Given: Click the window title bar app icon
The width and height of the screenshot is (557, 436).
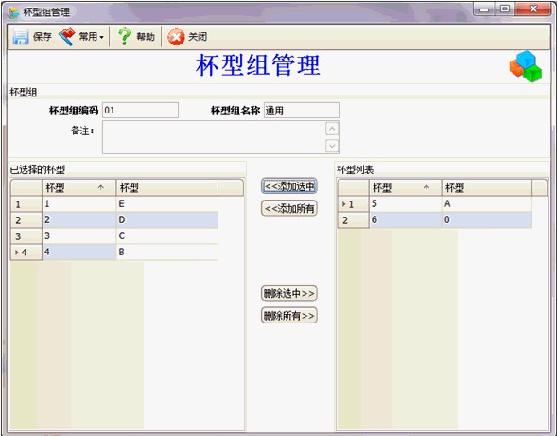Looking at the screenshot, I should (x=14, y=12).
